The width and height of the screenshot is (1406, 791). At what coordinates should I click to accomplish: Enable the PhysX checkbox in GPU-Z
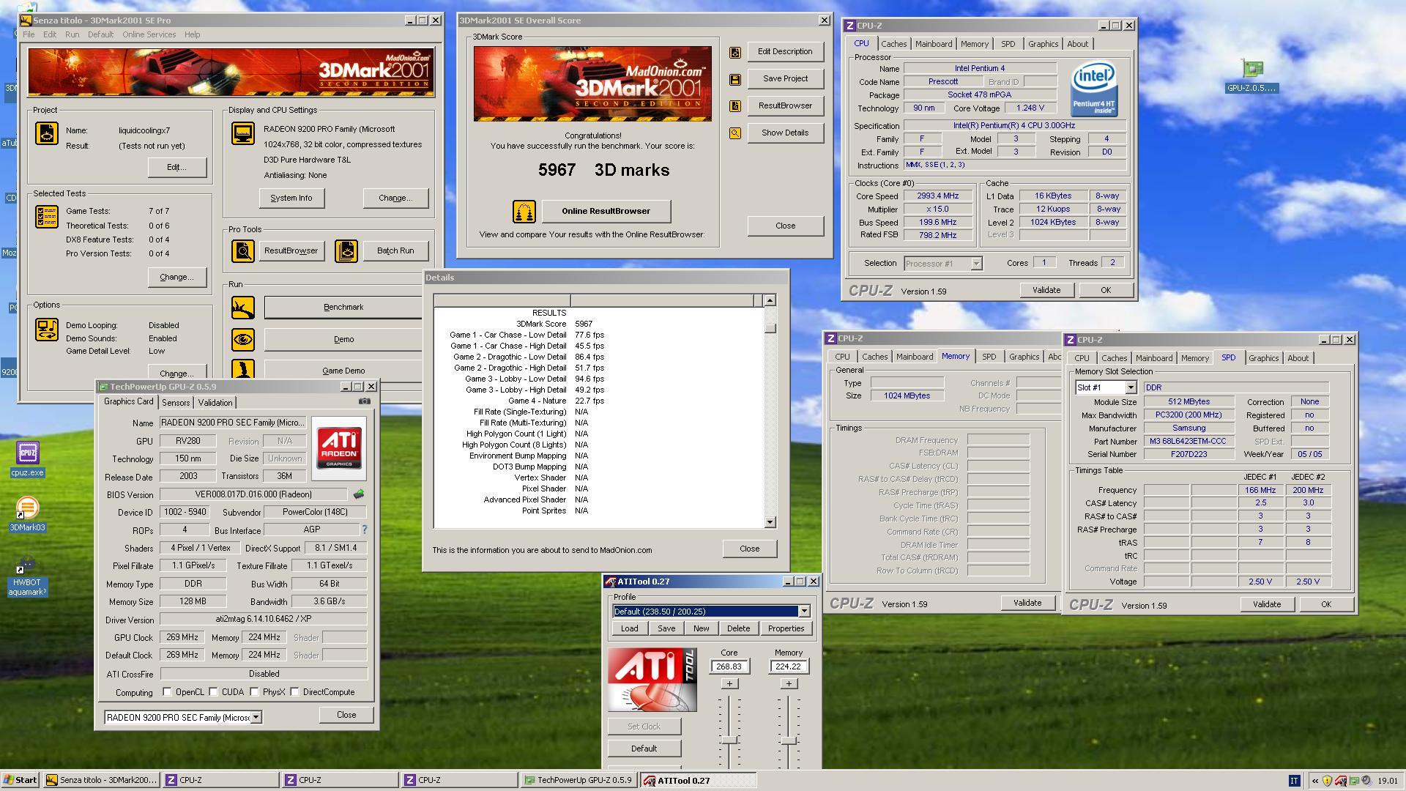[254, 692]
